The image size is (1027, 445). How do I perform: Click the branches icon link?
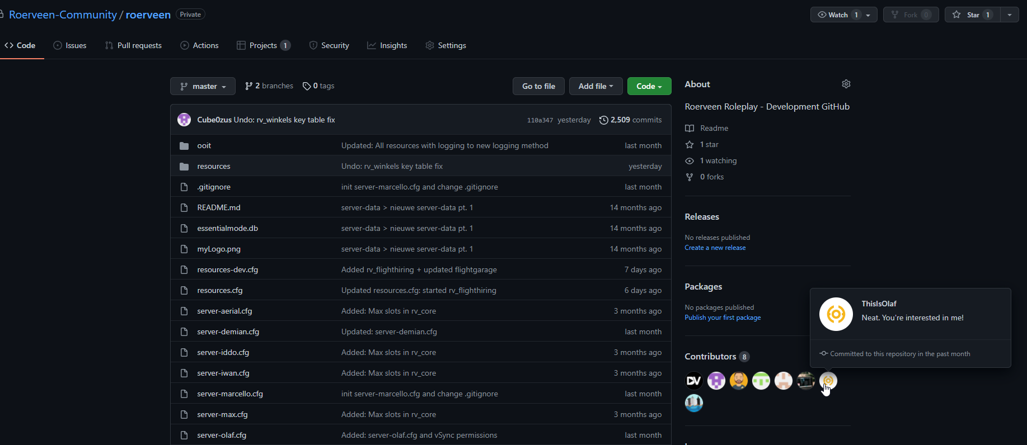pyautogui.click(x=249, y=86)
